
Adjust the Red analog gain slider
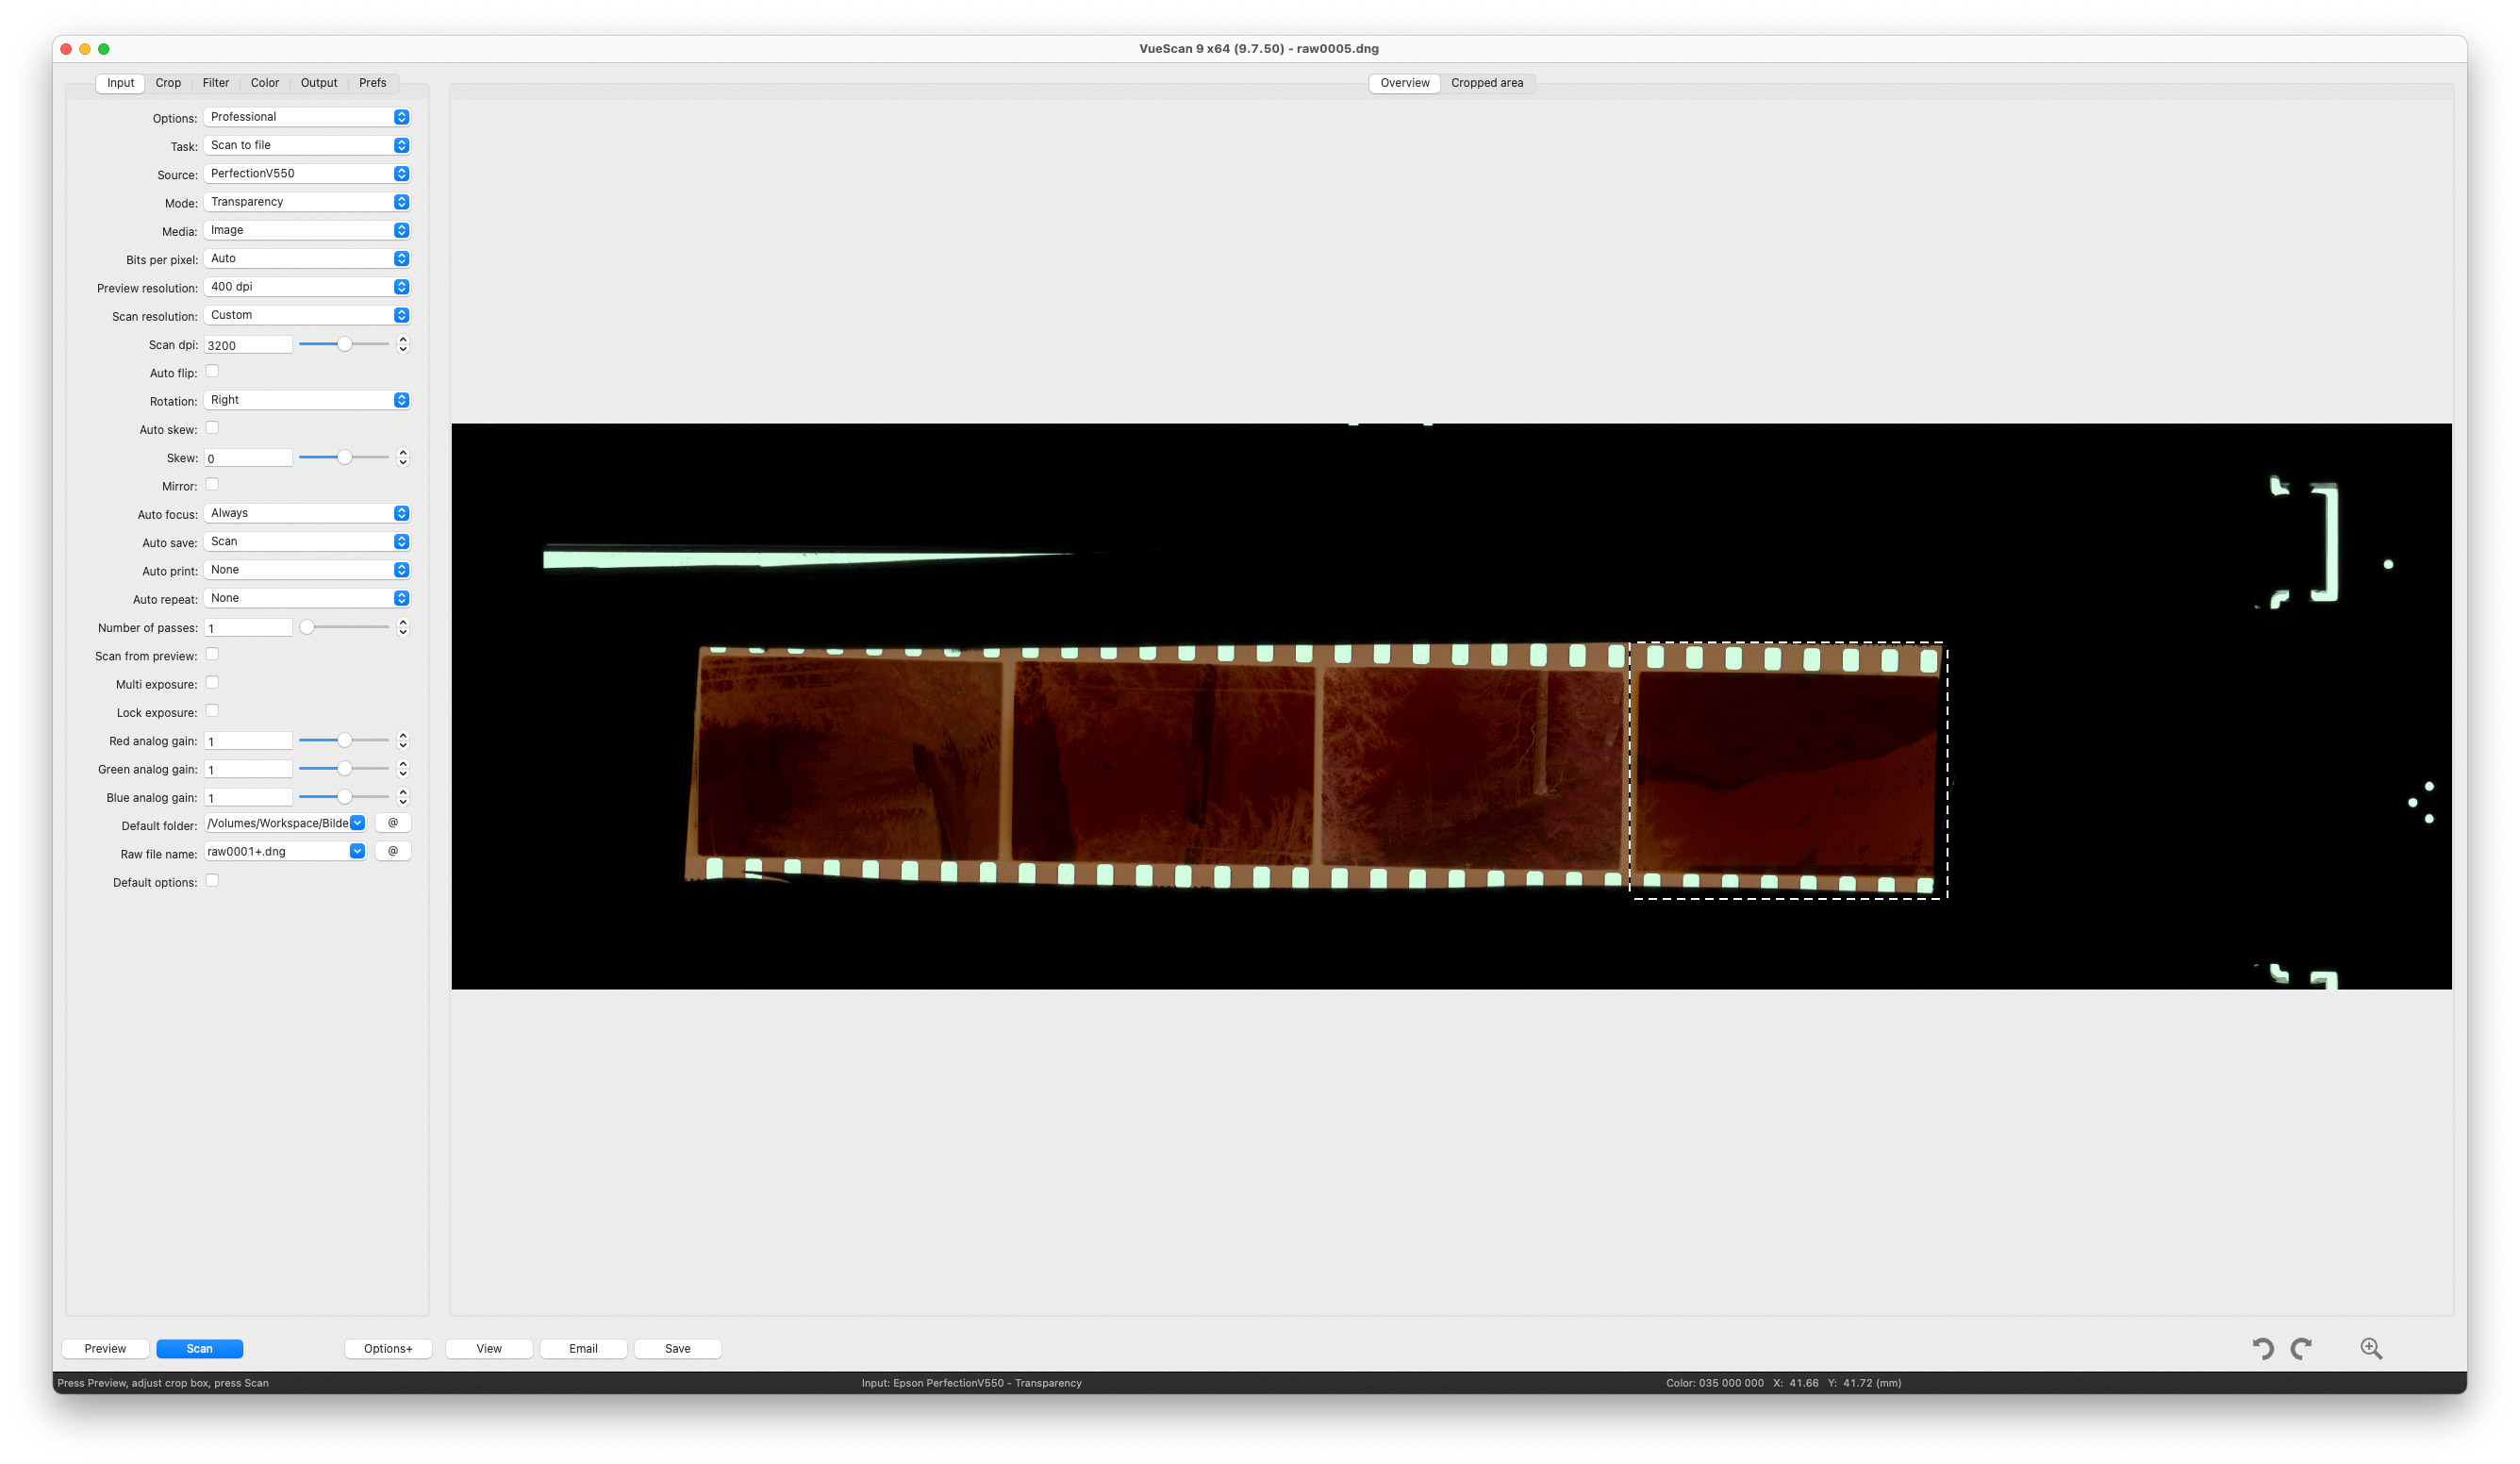click(345, 740)
